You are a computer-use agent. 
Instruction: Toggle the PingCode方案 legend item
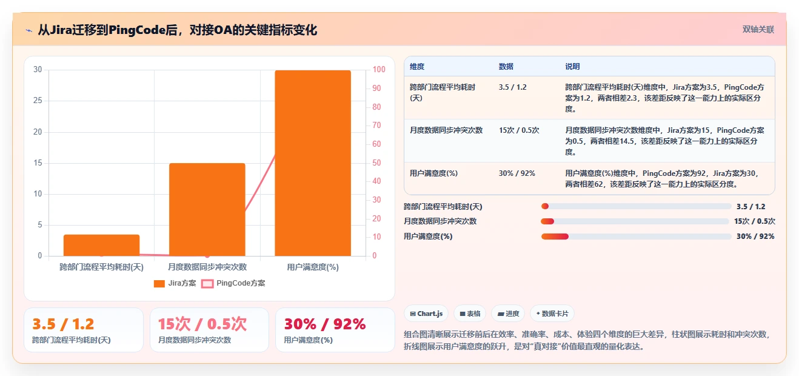(233, 283)
